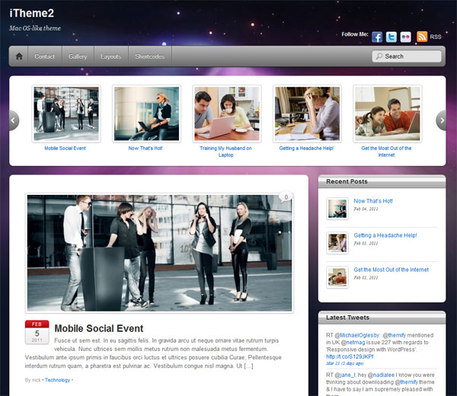The height and width of the screenshot is (396, 457).
Task: Click the Feb 5 calendar date badge
Action: [x=37, y=332]
